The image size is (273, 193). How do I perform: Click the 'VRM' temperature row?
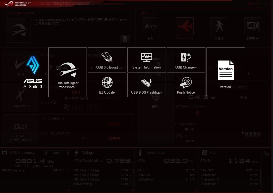coord(166,170)
